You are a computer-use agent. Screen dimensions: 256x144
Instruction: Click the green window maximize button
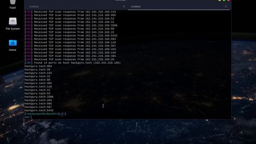(224, 0)
